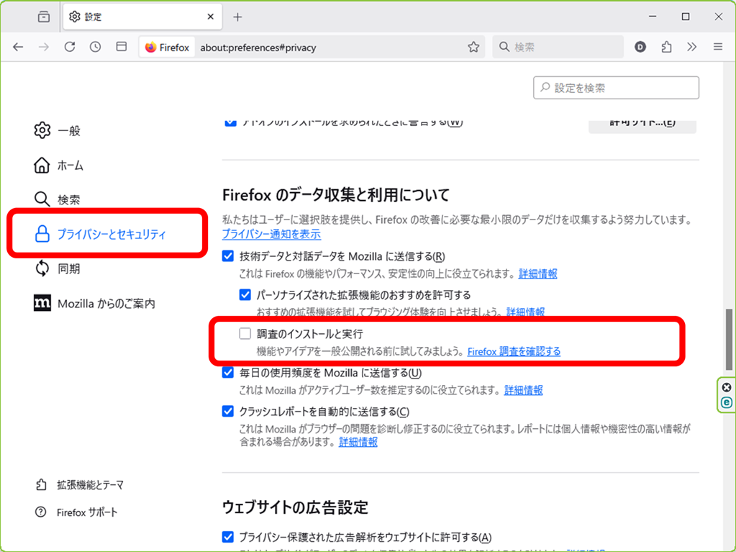Toggle the sidebar toolbar button
Screen dimensions: 736x552
(121, 47)
